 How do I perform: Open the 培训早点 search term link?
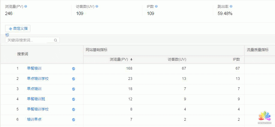pyautogui.click(x=34, y=119)
